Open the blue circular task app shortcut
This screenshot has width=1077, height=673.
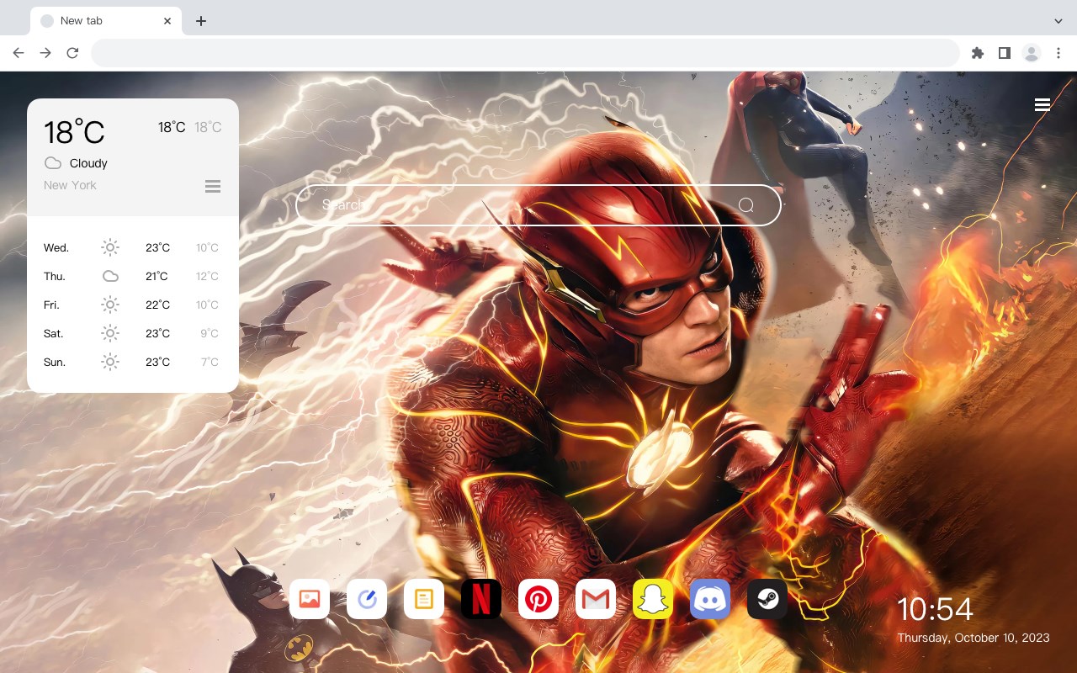(x=367, y=599)
